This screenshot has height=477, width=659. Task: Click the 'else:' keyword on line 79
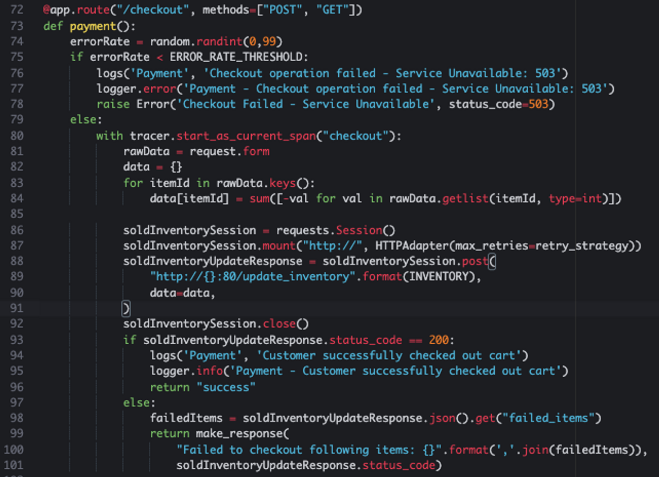click(86, 120)
